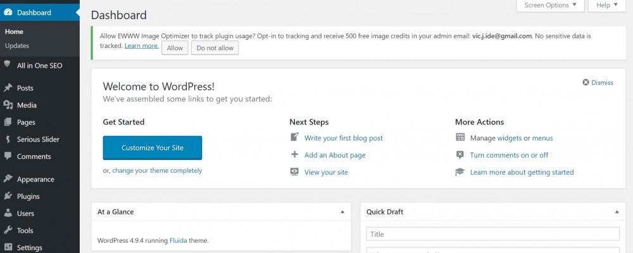This screenshot has width=633, height=253.
Task: Click the Settings sliders icon
Action: coord(8,247)
